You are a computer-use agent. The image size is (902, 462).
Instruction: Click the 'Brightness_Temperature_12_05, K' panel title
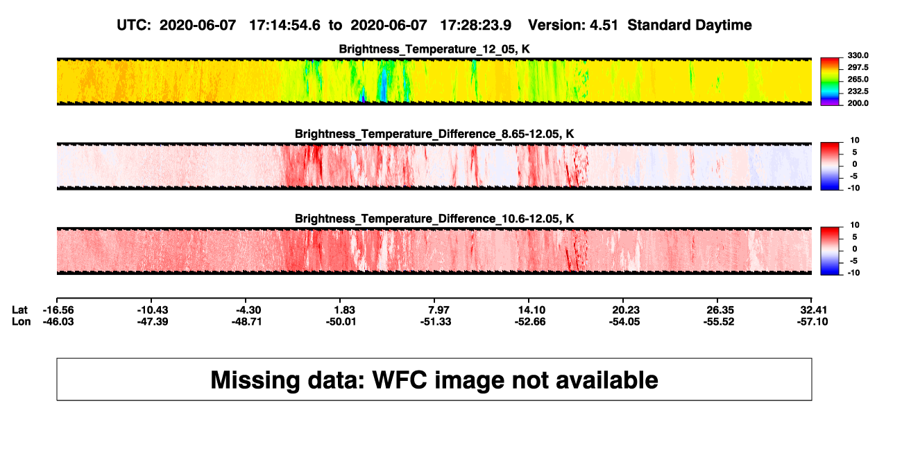pyautogui.click(x=434, y=49)
